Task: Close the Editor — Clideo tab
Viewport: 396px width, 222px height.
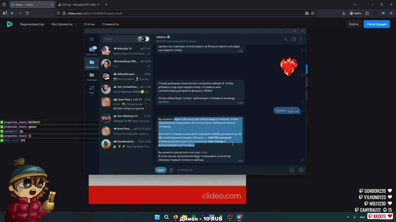Action: pyautogui.click(x=52, y=5)
